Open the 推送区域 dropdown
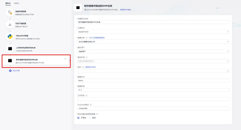Screen dimensions: 241x130 pos(153,61)
